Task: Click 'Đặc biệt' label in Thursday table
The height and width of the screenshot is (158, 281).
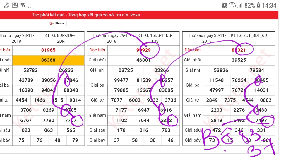Action: pyautogui.click(x=97, y=50)
